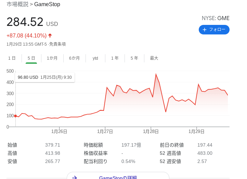Click the 1月29日 axis label
This screenshot has width=247, height=179.
(x=196, y=131)
